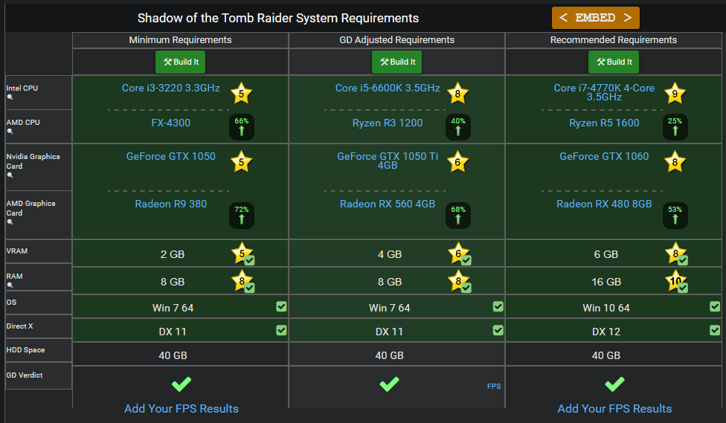Viewport: 726px width, 423px height.
Task: Select Minimum Requirements column header
Action: coord(180,40)
